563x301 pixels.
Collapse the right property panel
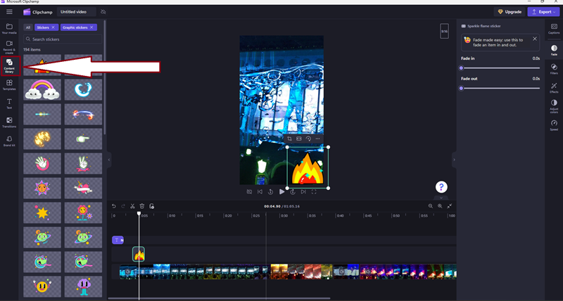pyautogui.click(x=454, y=160)
